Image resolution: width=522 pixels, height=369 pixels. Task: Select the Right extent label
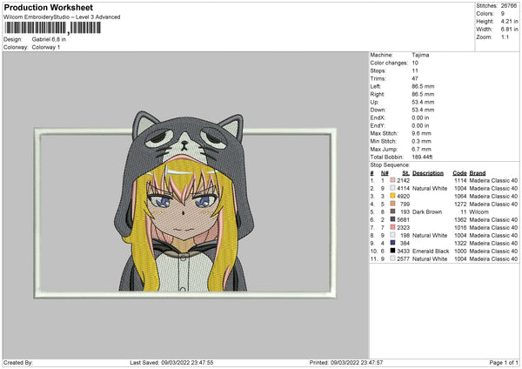(378, 94)
